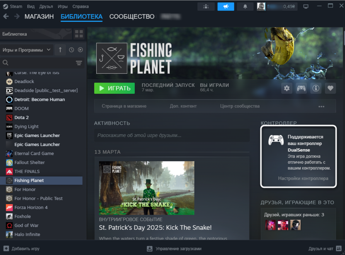This screenshot has height=255, width=345.
Task: Expand the Игры и Программы dropdown
Action: [27, 50]
